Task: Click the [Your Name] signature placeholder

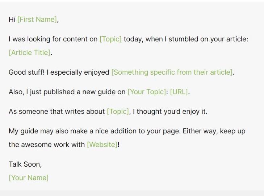Action: tap(29, 178)
